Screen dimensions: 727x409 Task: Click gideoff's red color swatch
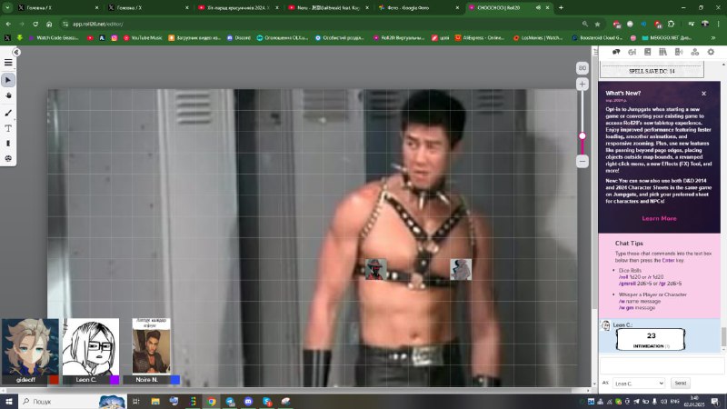coord(55,380)
